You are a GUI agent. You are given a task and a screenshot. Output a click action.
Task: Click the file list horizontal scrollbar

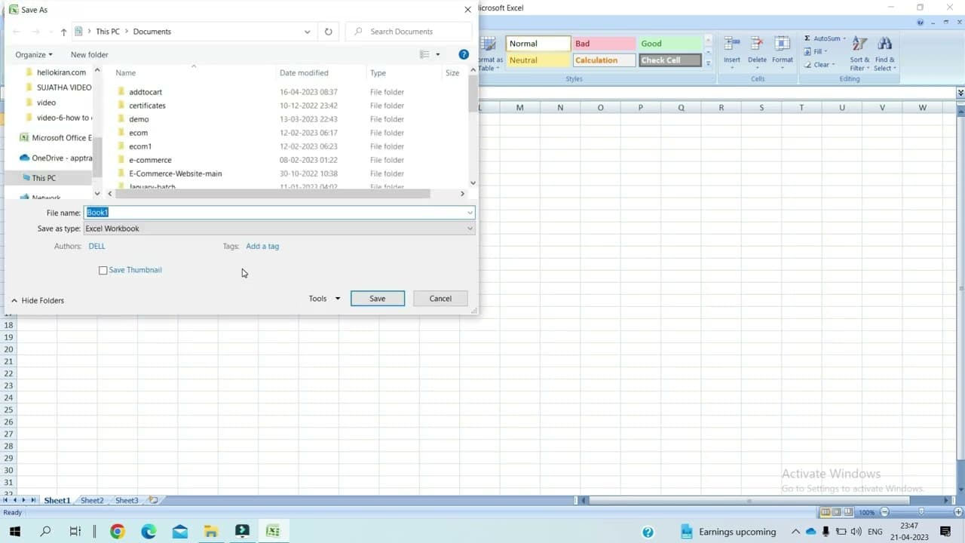pyautogui.click(x=273, y=194)
